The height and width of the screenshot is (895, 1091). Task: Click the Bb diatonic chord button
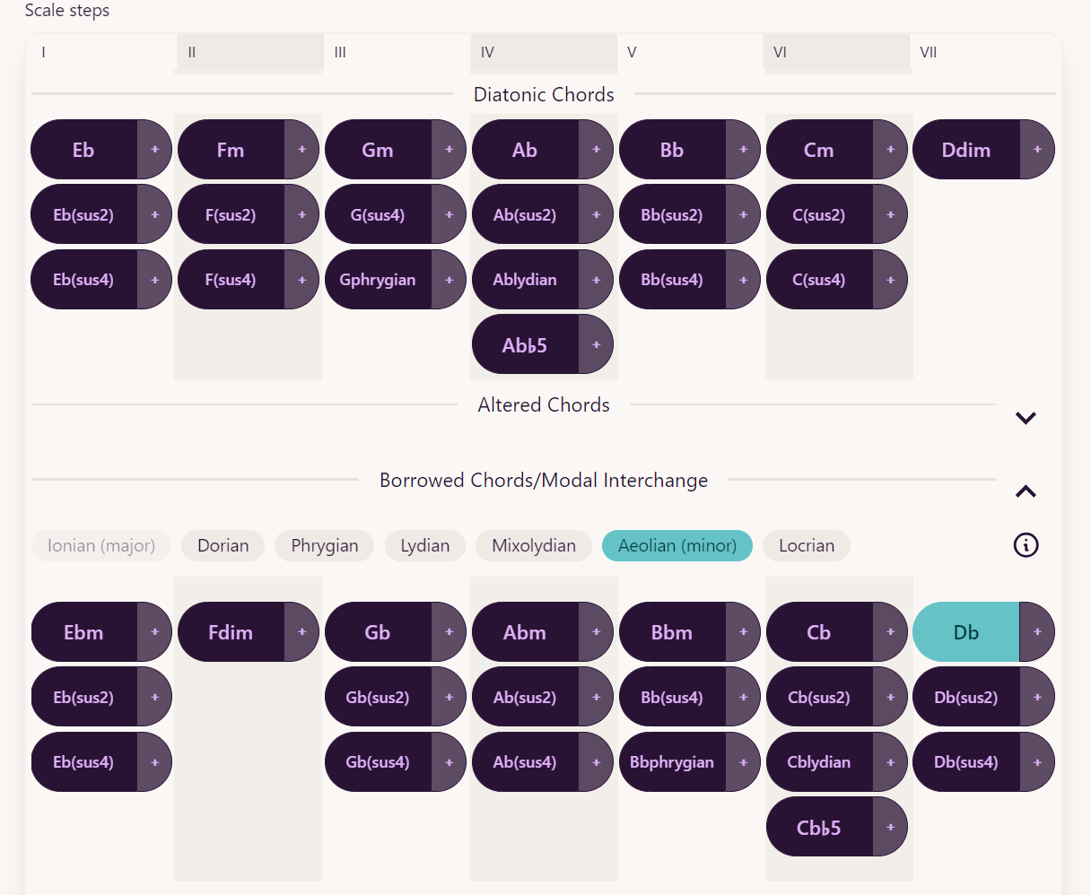[673, 150]
